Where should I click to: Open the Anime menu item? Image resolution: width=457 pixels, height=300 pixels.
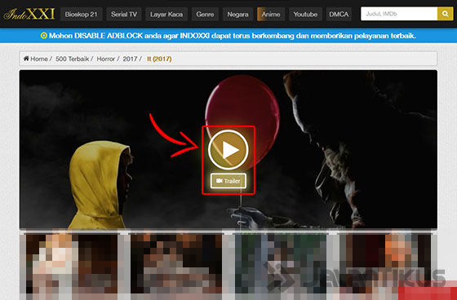click(x=271, y=14)
